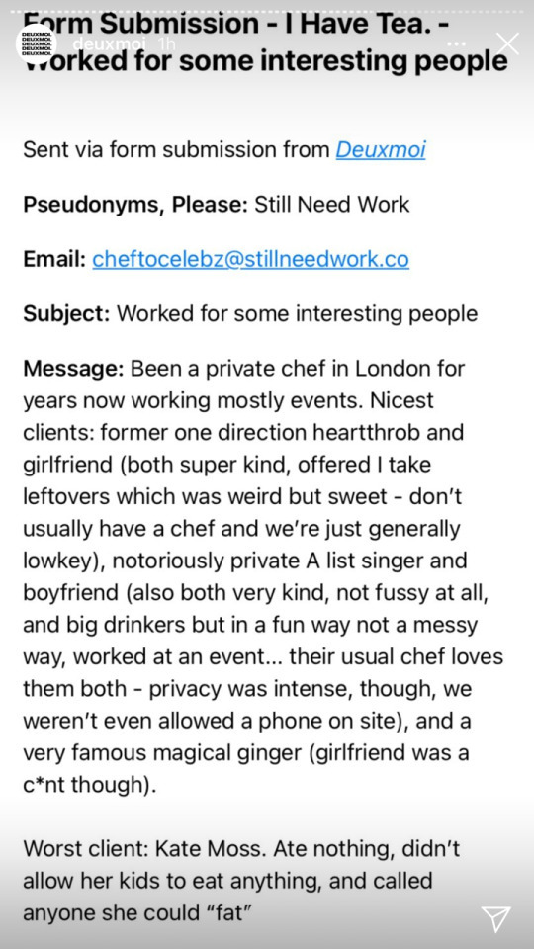The width and height of the screenshot is (534, 949).
Task: Tap the 'Worst client: Kate Moss' paragraph
Action: click(x=242, y=880)
